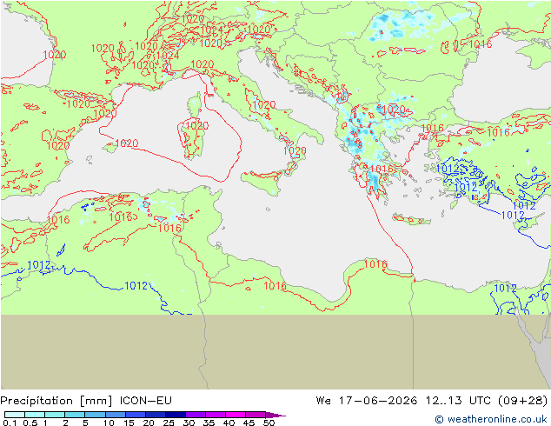Viewport: 551px width, 426px height.
Task: Click the '0.5' legend scale label
Action: (x=30, y=423)
